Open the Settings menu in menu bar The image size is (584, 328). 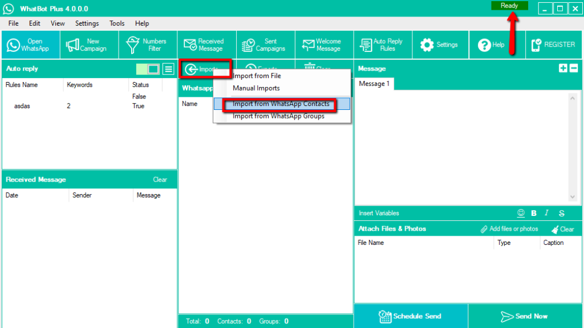click(87, 23)
